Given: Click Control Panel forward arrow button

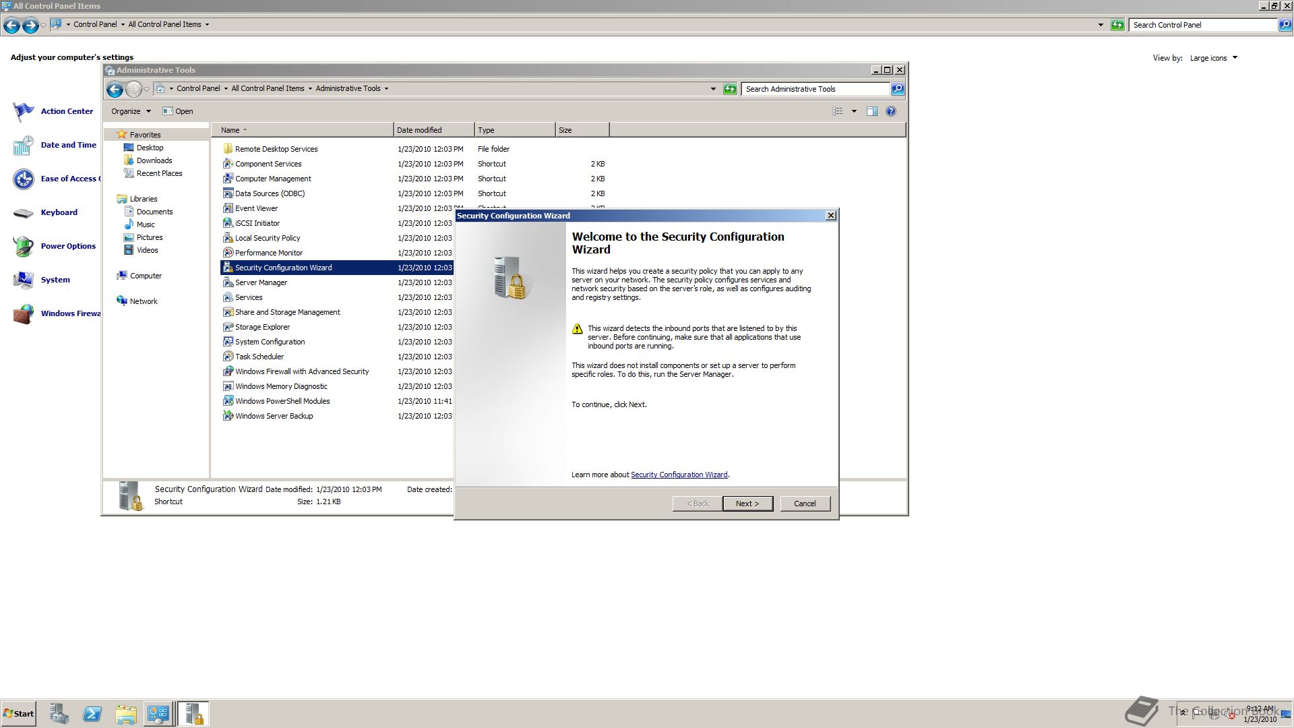Looking at the screenshot, I should pyautogui.click(x=30, y=26).
